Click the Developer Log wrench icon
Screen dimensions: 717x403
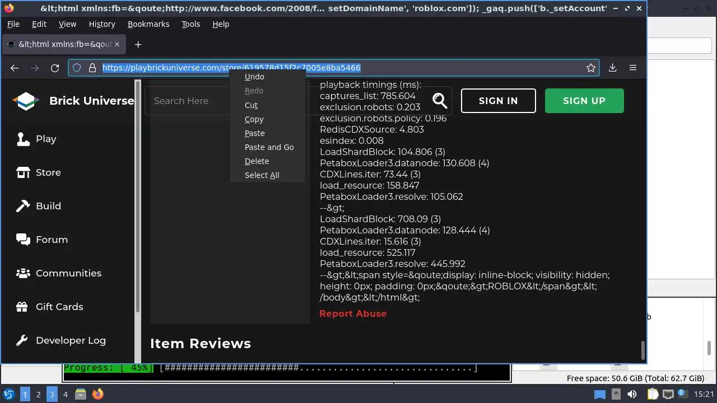(x=22, y=340)
